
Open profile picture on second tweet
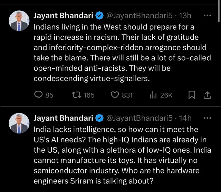(19, 124)
